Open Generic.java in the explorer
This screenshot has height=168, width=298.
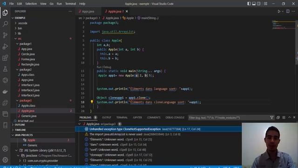pos(29,116)
